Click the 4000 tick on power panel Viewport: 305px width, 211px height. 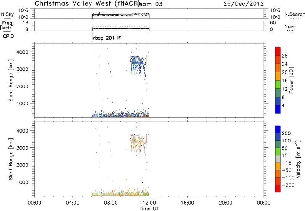pos(22,52)
